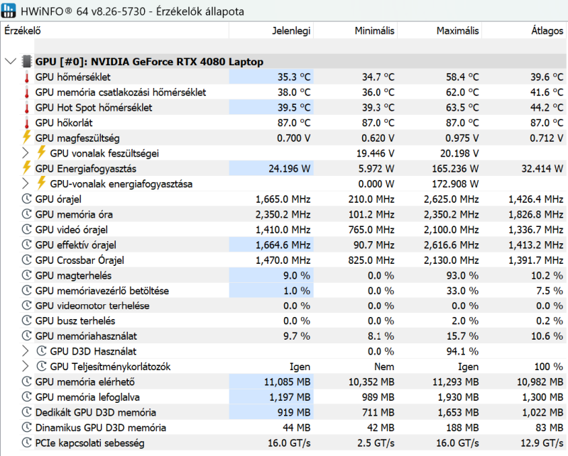Select the PCIe kapcsolati sebesség label

pos(90,443)
